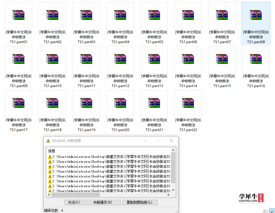This screenshot has width=275, height=213.
Task: Select the TS1.part12 RAR archive icon
Action: click(120, 59)
